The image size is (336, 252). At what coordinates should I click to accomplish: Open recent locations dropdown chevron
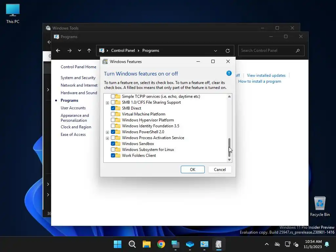[x=79, y=51]
